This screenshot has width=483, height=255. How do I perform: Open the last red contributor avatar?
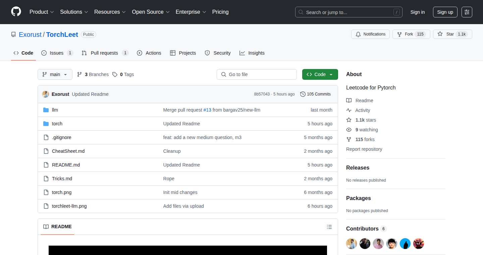(419, 244)
